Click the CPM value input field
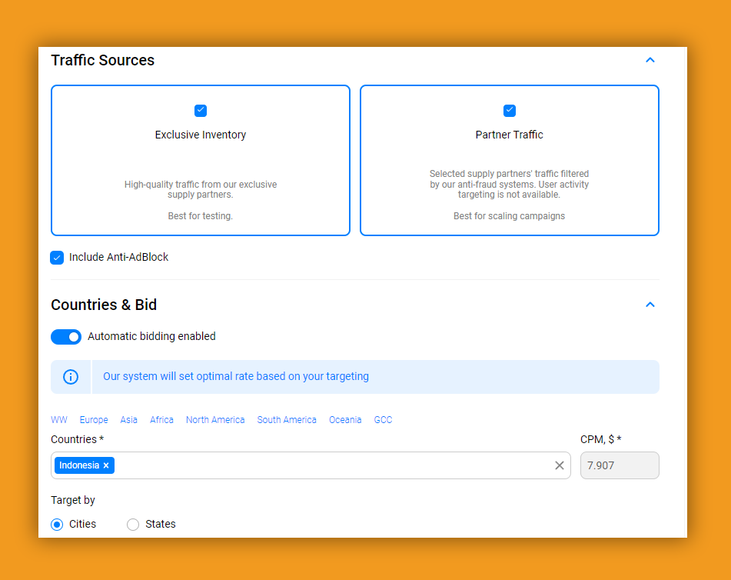731x580 pixels. tap(619, 465)
